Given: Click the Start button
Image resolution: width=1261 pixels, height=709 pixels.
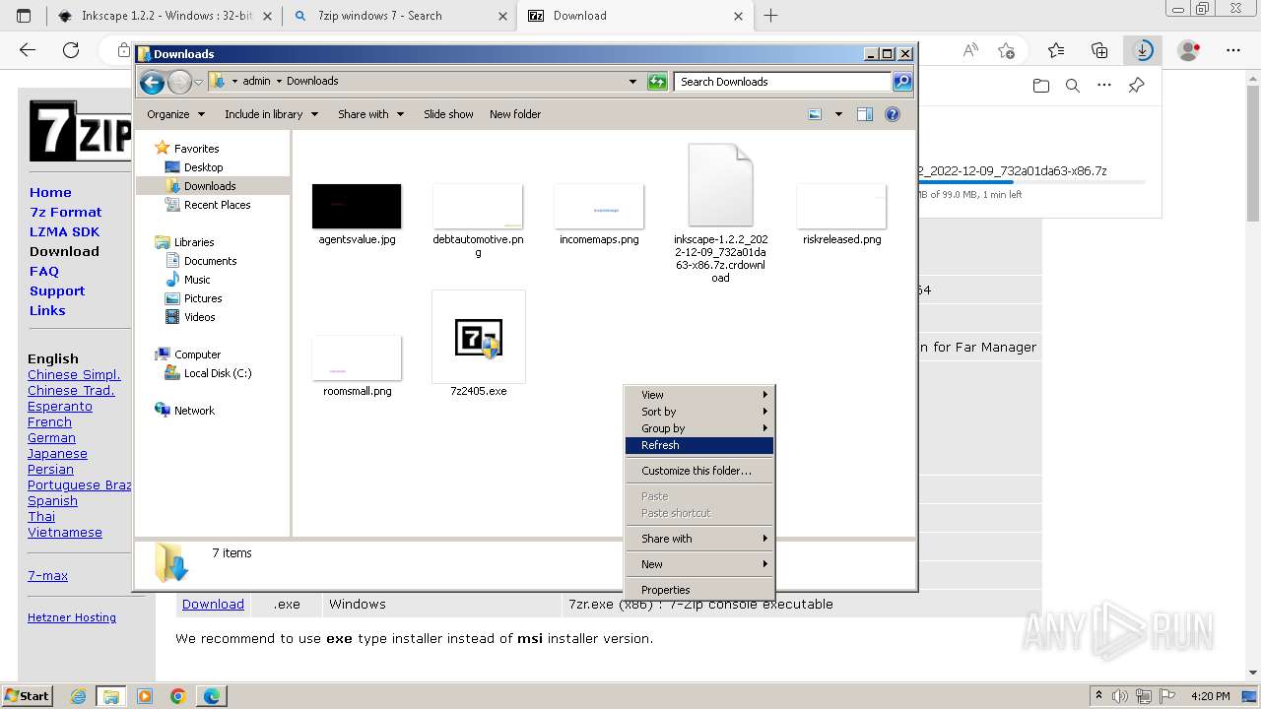Looking at the screenshot, I should pyautogui.click(x=28, y=696).
